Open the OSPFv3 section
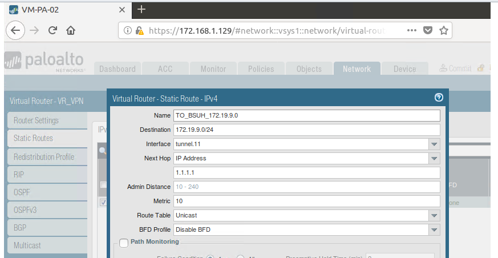 click(x=47, y=210)
